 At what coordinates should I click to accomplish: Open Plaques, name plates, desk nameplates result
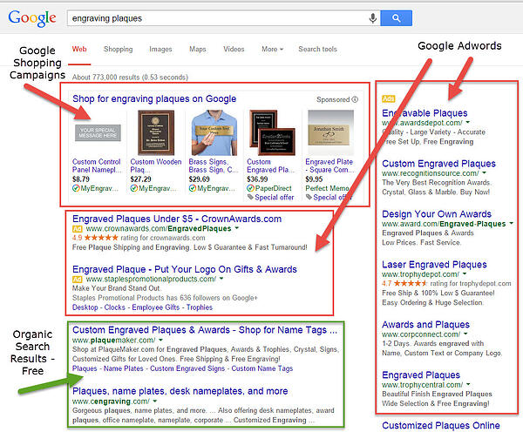coord(180,391)
